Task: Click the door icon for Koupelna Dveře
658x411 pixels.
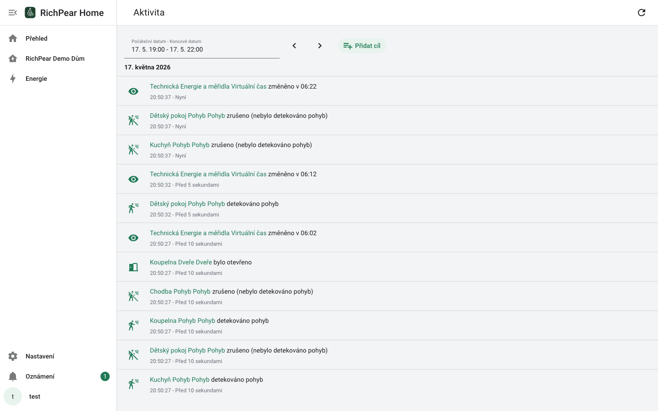Action: click(133, 267)
